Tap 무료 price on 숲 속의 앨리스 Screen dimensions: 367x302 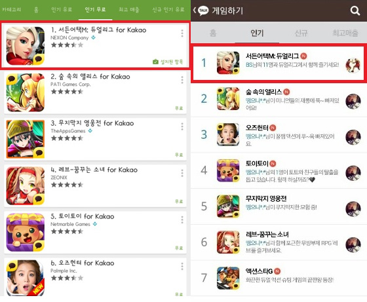(179, 108)
